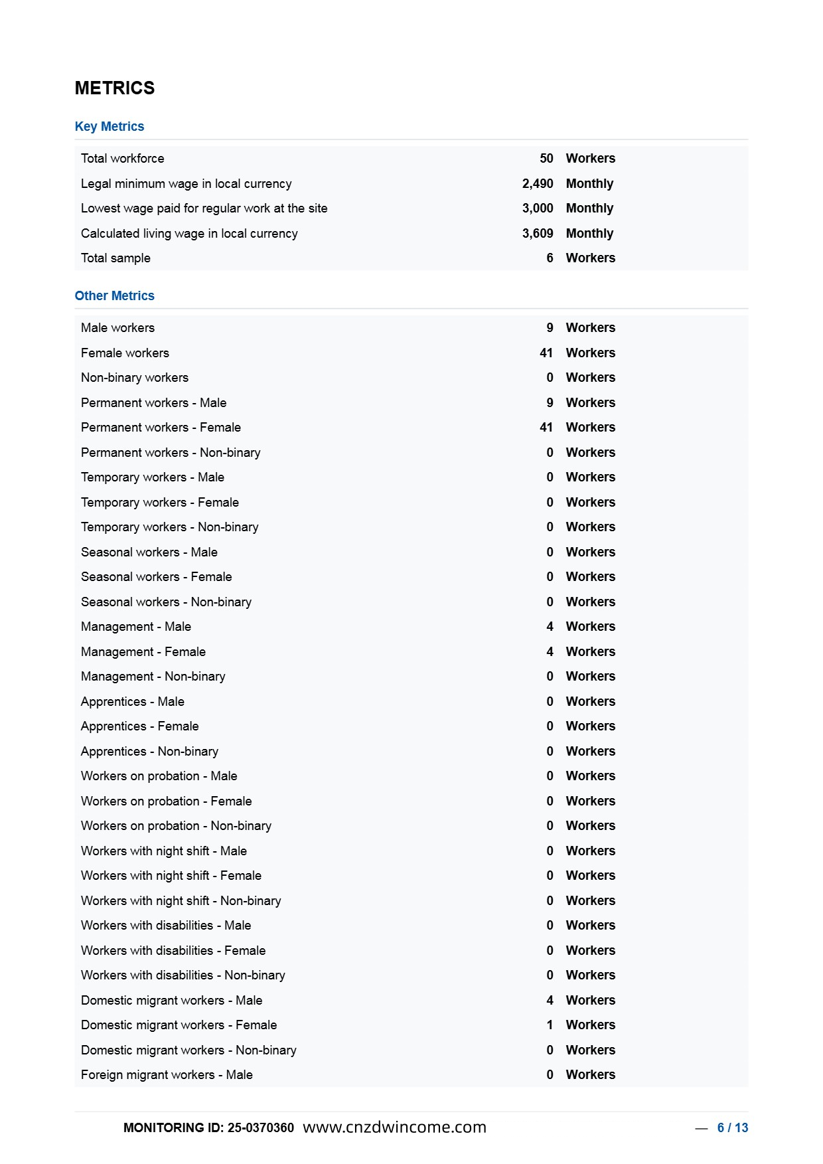Click the 6 / 13 page indicator

pyautogui.click(x=733, y=1127)
